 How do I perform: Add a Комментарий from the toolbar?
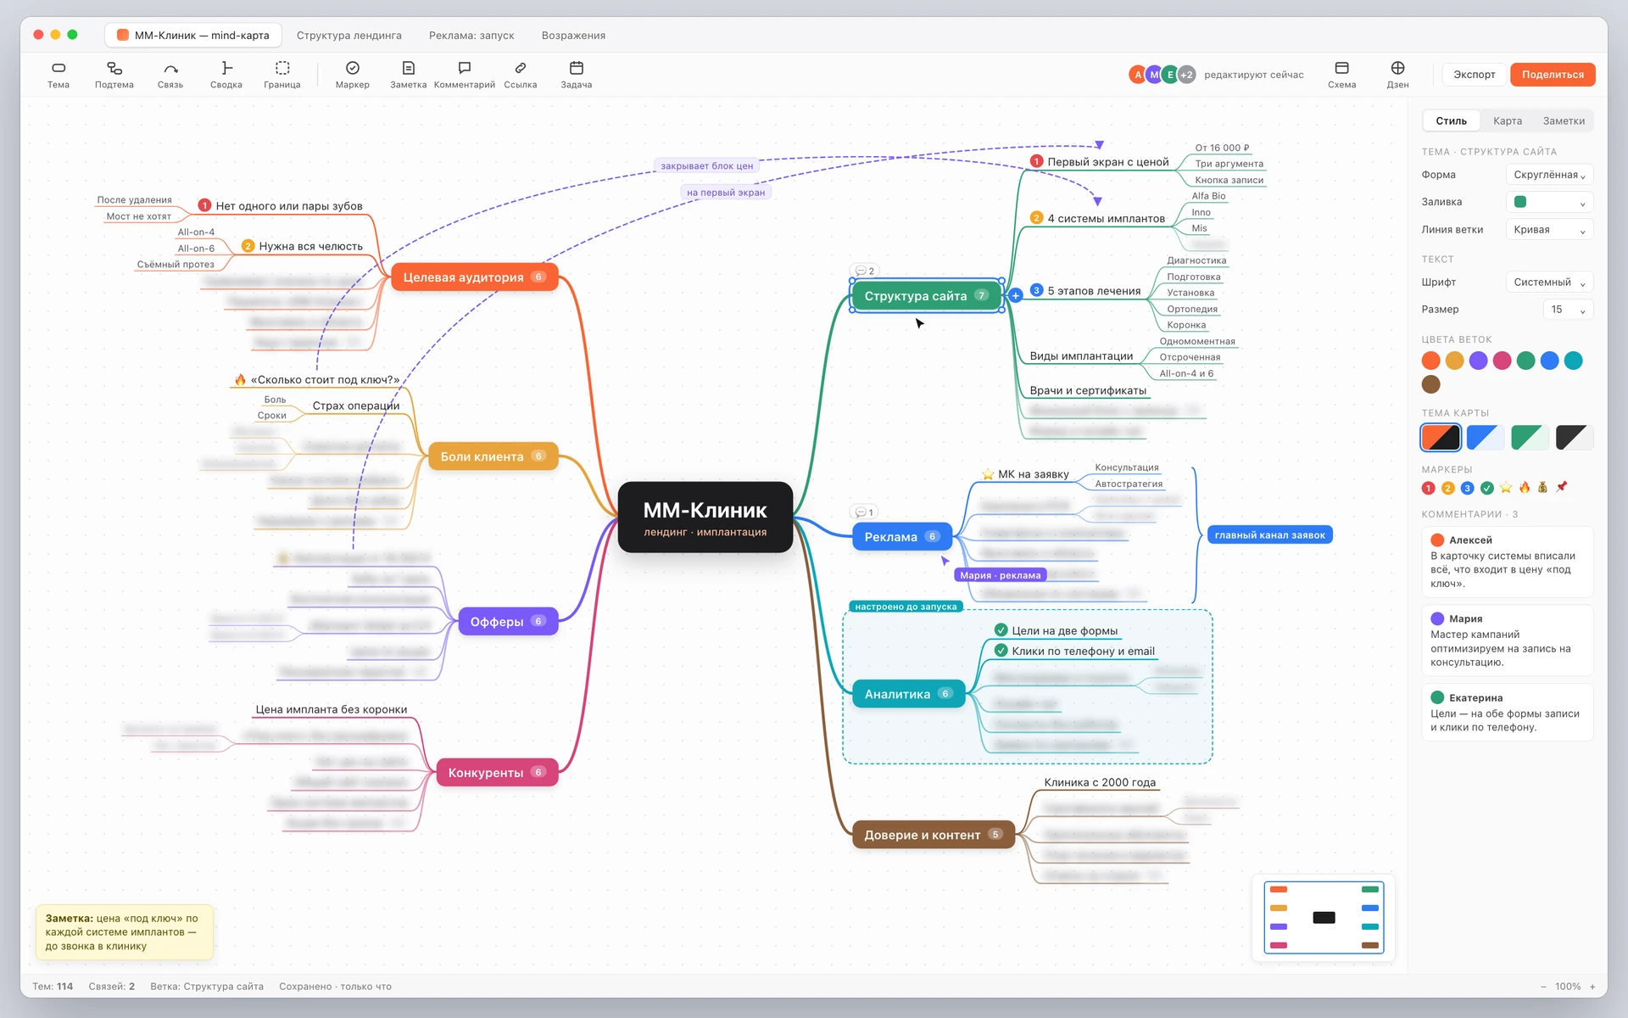(x=464, y=75)
